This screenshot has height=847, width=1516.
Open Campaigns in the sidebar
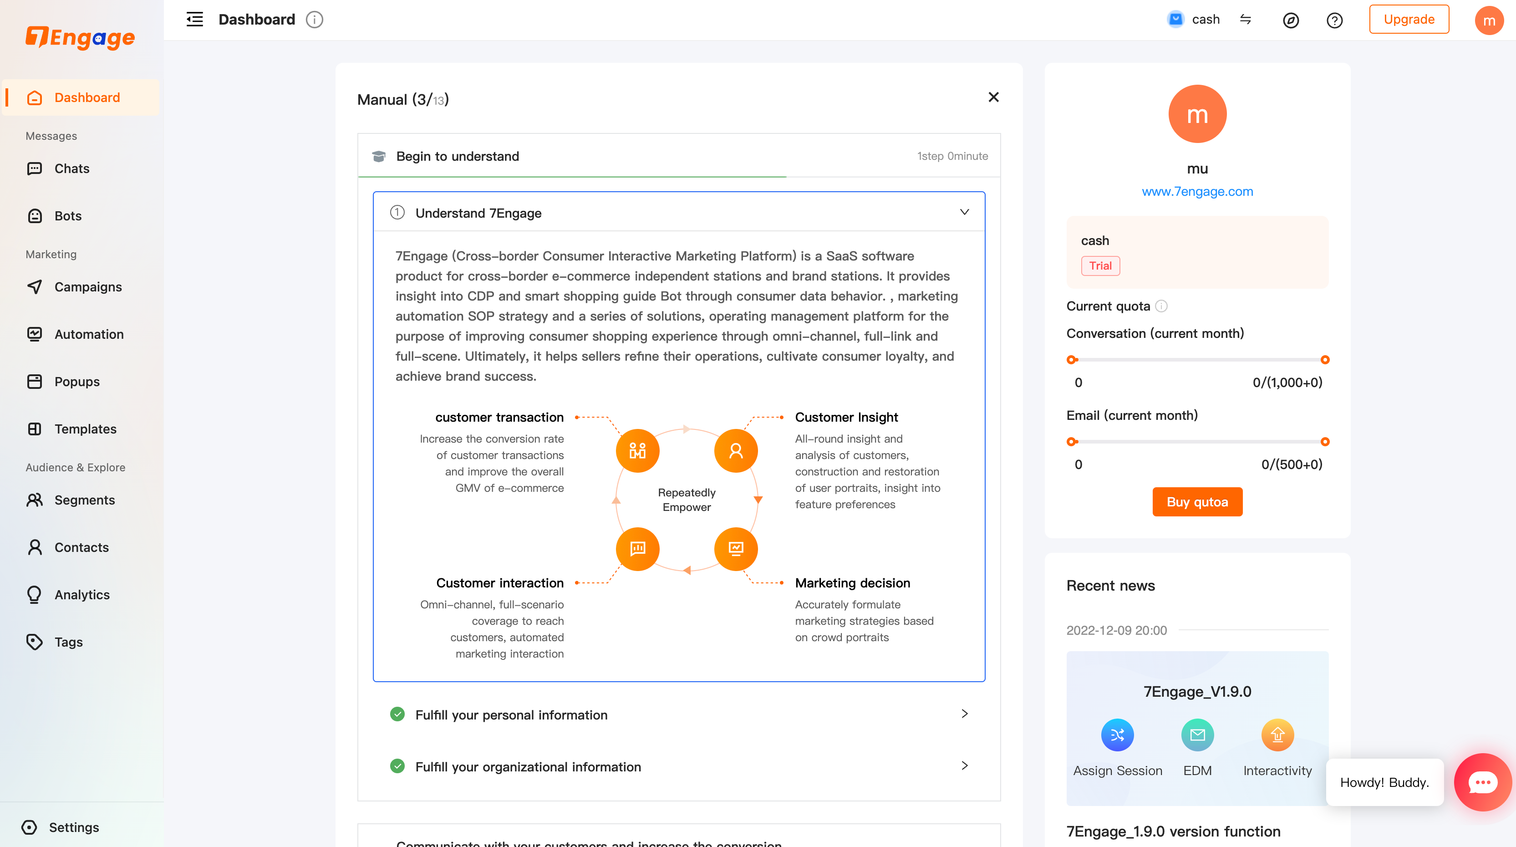click(88, 286)
